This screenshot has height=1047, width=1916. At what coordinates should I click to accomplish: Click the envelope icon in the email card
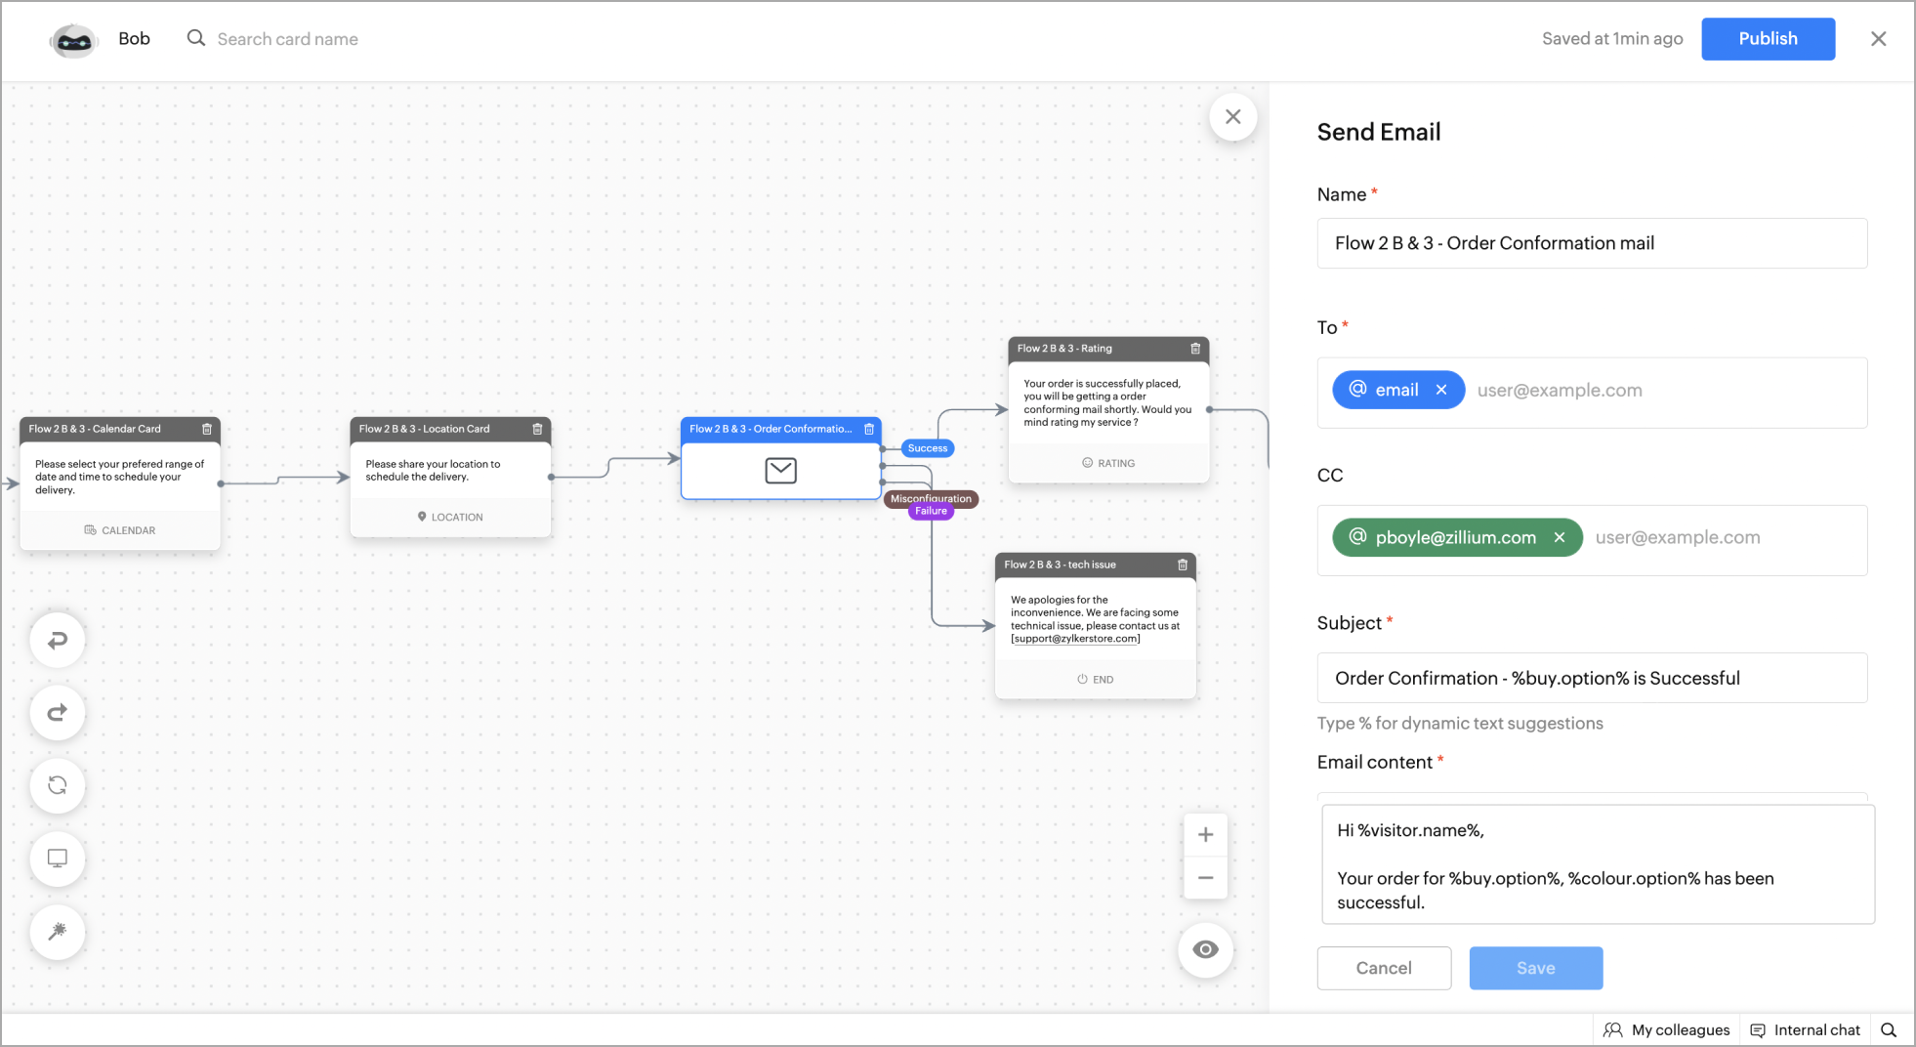coord(780,471)
